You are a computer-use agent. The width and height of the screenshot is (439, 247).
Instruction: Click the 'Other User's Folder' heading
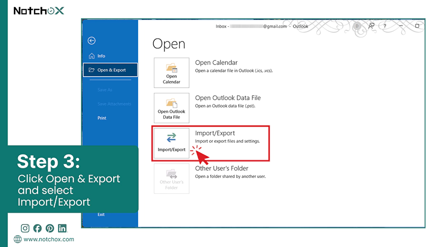pos(222,168)
